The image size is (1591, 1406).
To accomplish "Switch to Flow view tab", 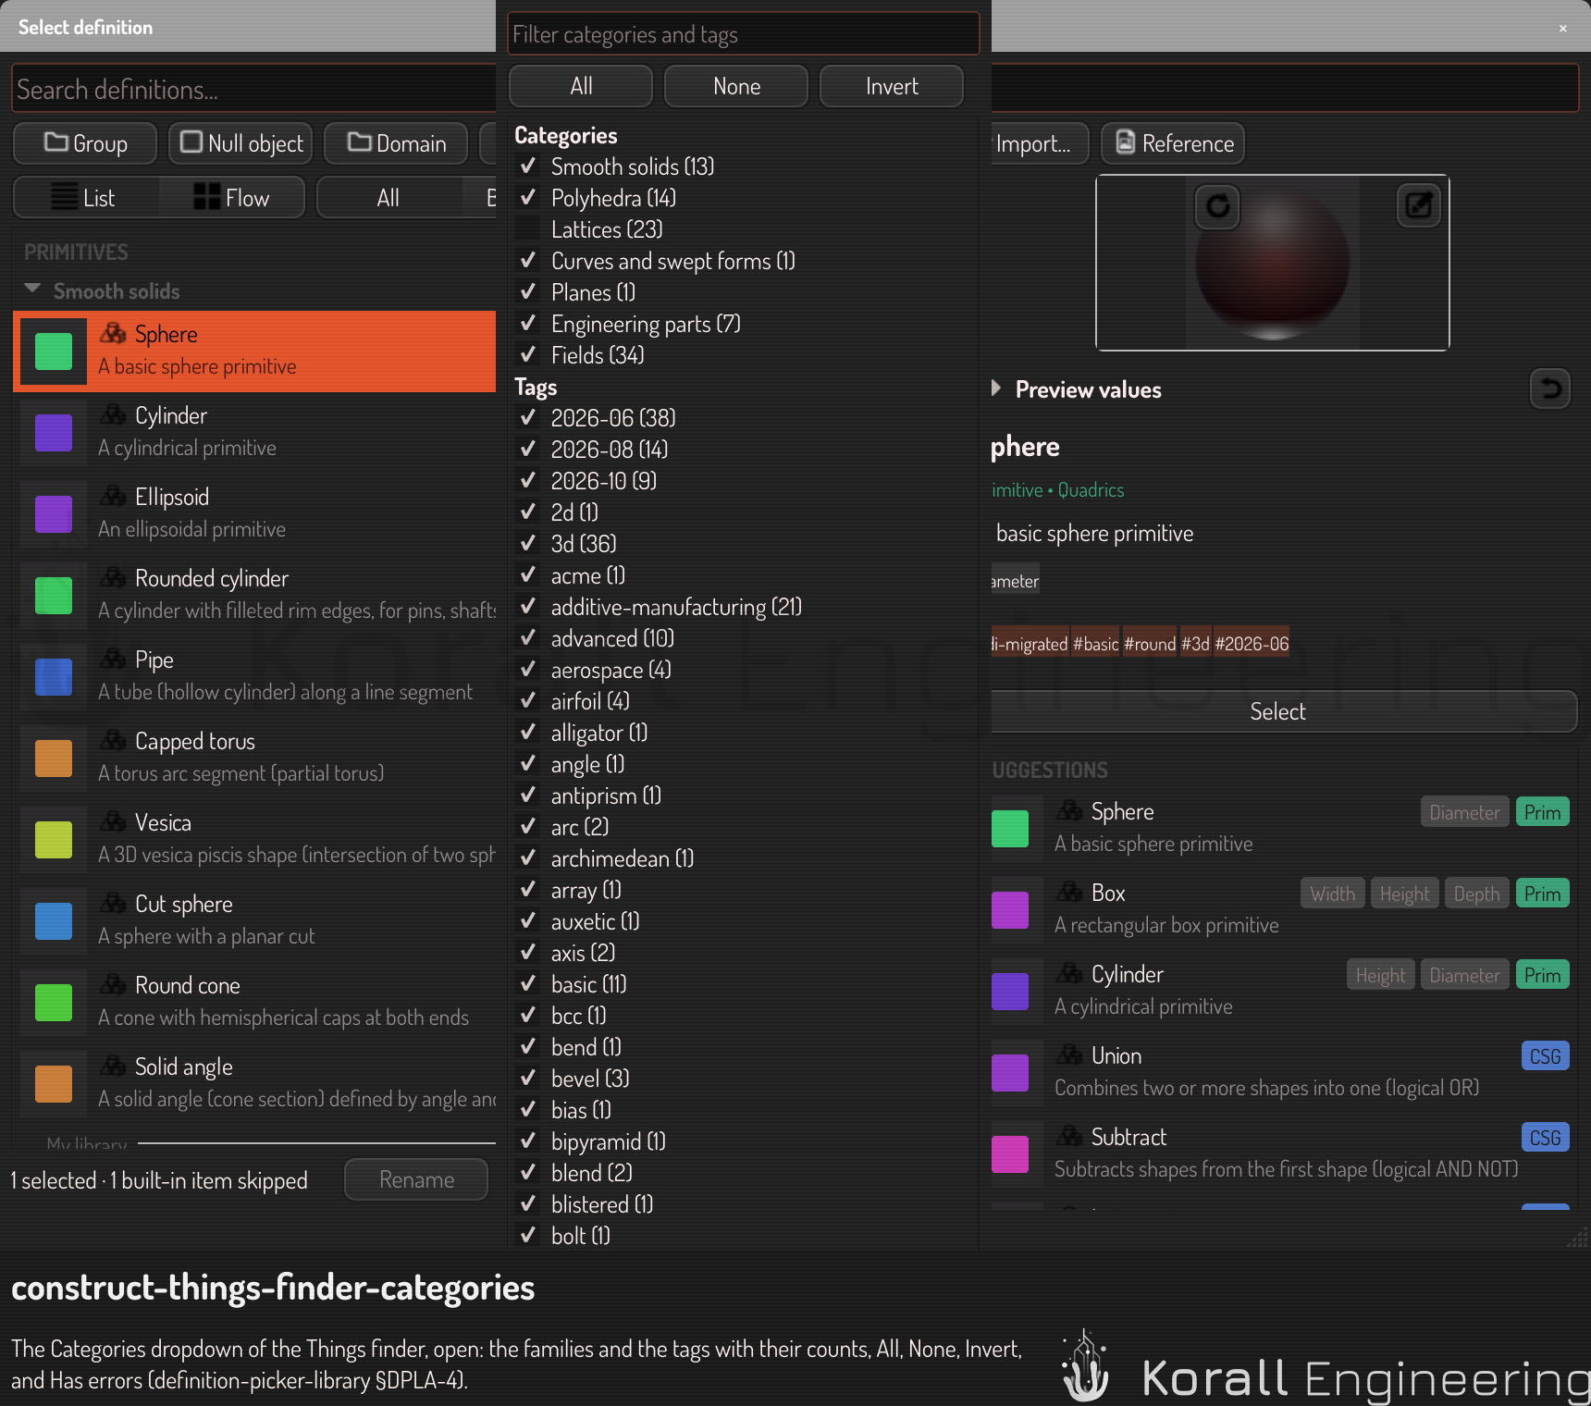I will click(x=231, y=197).
